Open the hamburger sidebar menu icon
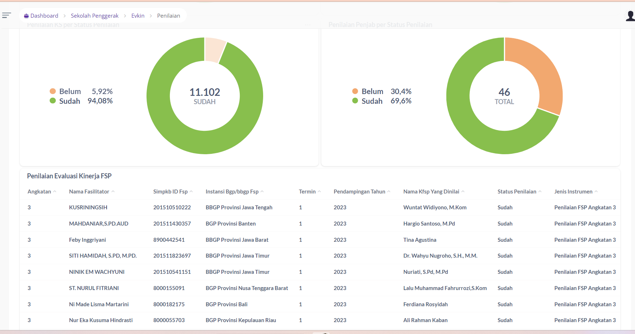 pos(6,15)
